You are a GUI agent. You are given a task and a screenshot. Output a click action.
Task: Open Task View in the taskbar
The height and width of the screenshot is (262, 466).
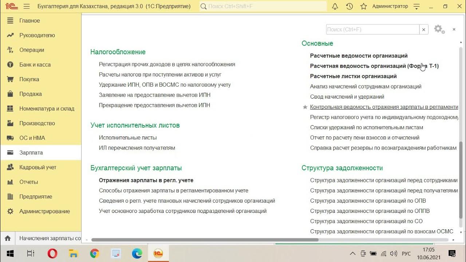31,253
